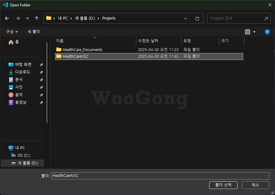Viewport: 275px width, 195px height.
Task: Open the view options dropdown arrow
Action: pyautogui.click(x=254, y=32)
